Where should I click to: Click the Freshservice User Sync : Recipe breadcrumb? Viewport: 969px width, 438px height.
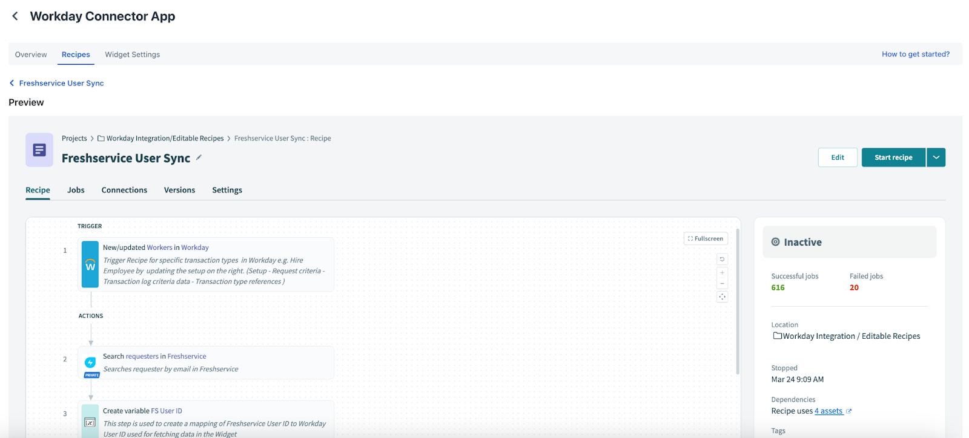pos(282,139)
